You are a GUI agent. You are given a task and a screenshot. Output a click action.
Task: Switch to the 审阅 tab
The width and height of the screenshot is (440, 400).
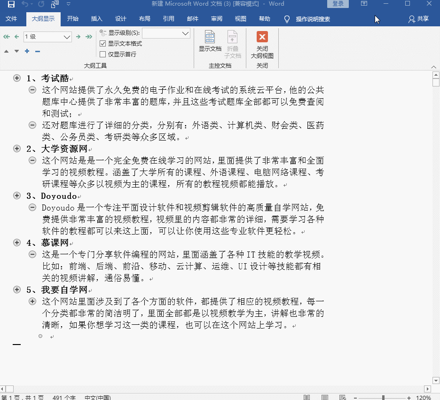(x=217, y=19)
